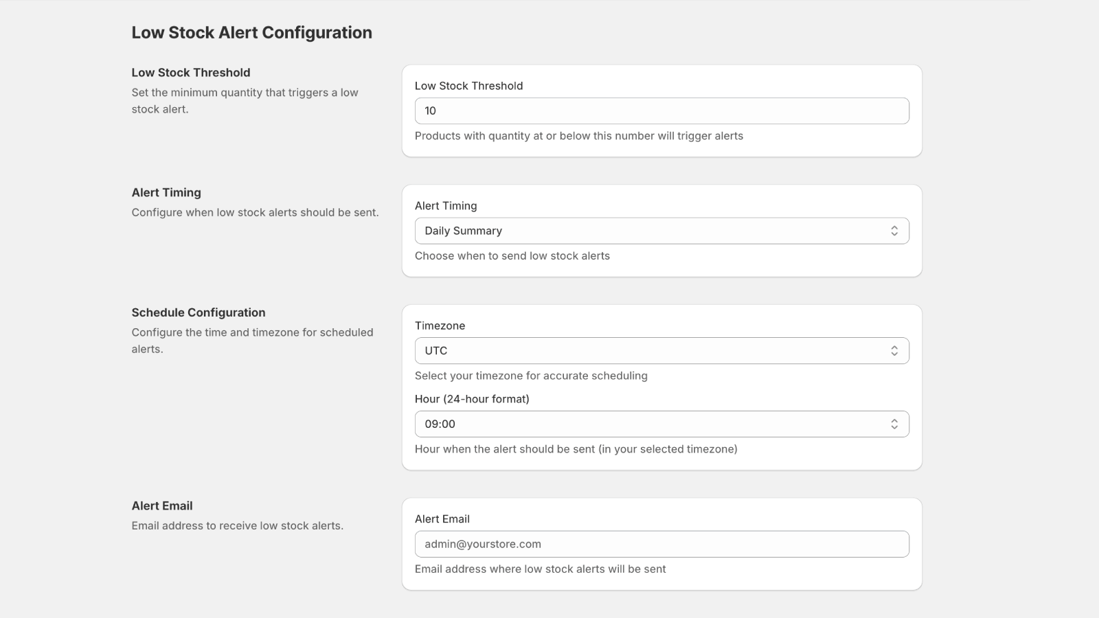Click the Hour (24-hour format) label
Screen dimensions: 1099x618
tap(471, 399)
